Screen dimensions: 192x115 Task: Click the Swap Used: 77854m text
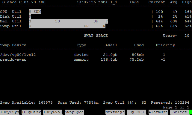click(x=78, y=102)
